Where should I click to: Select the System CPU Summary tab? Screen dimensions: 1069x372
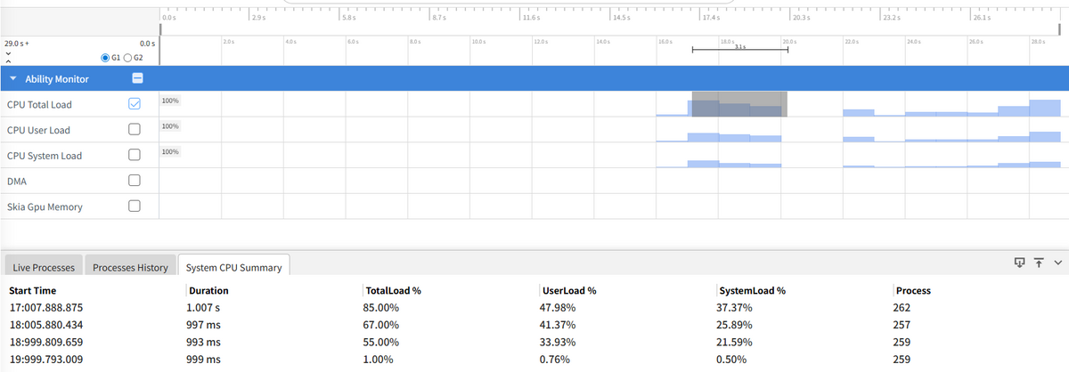pyautogui.click(x=233, y=267)
